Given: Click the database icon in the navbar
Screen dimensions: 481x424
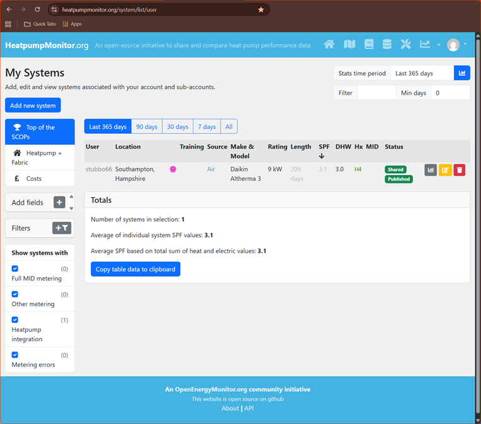Looking at the screenshot, I should pos(387,44).
